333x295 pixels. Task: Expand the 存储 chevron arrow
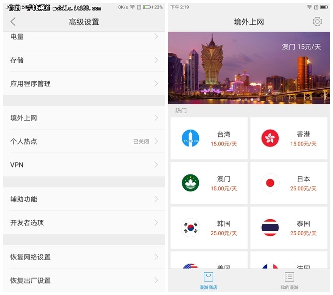(156, 60)
